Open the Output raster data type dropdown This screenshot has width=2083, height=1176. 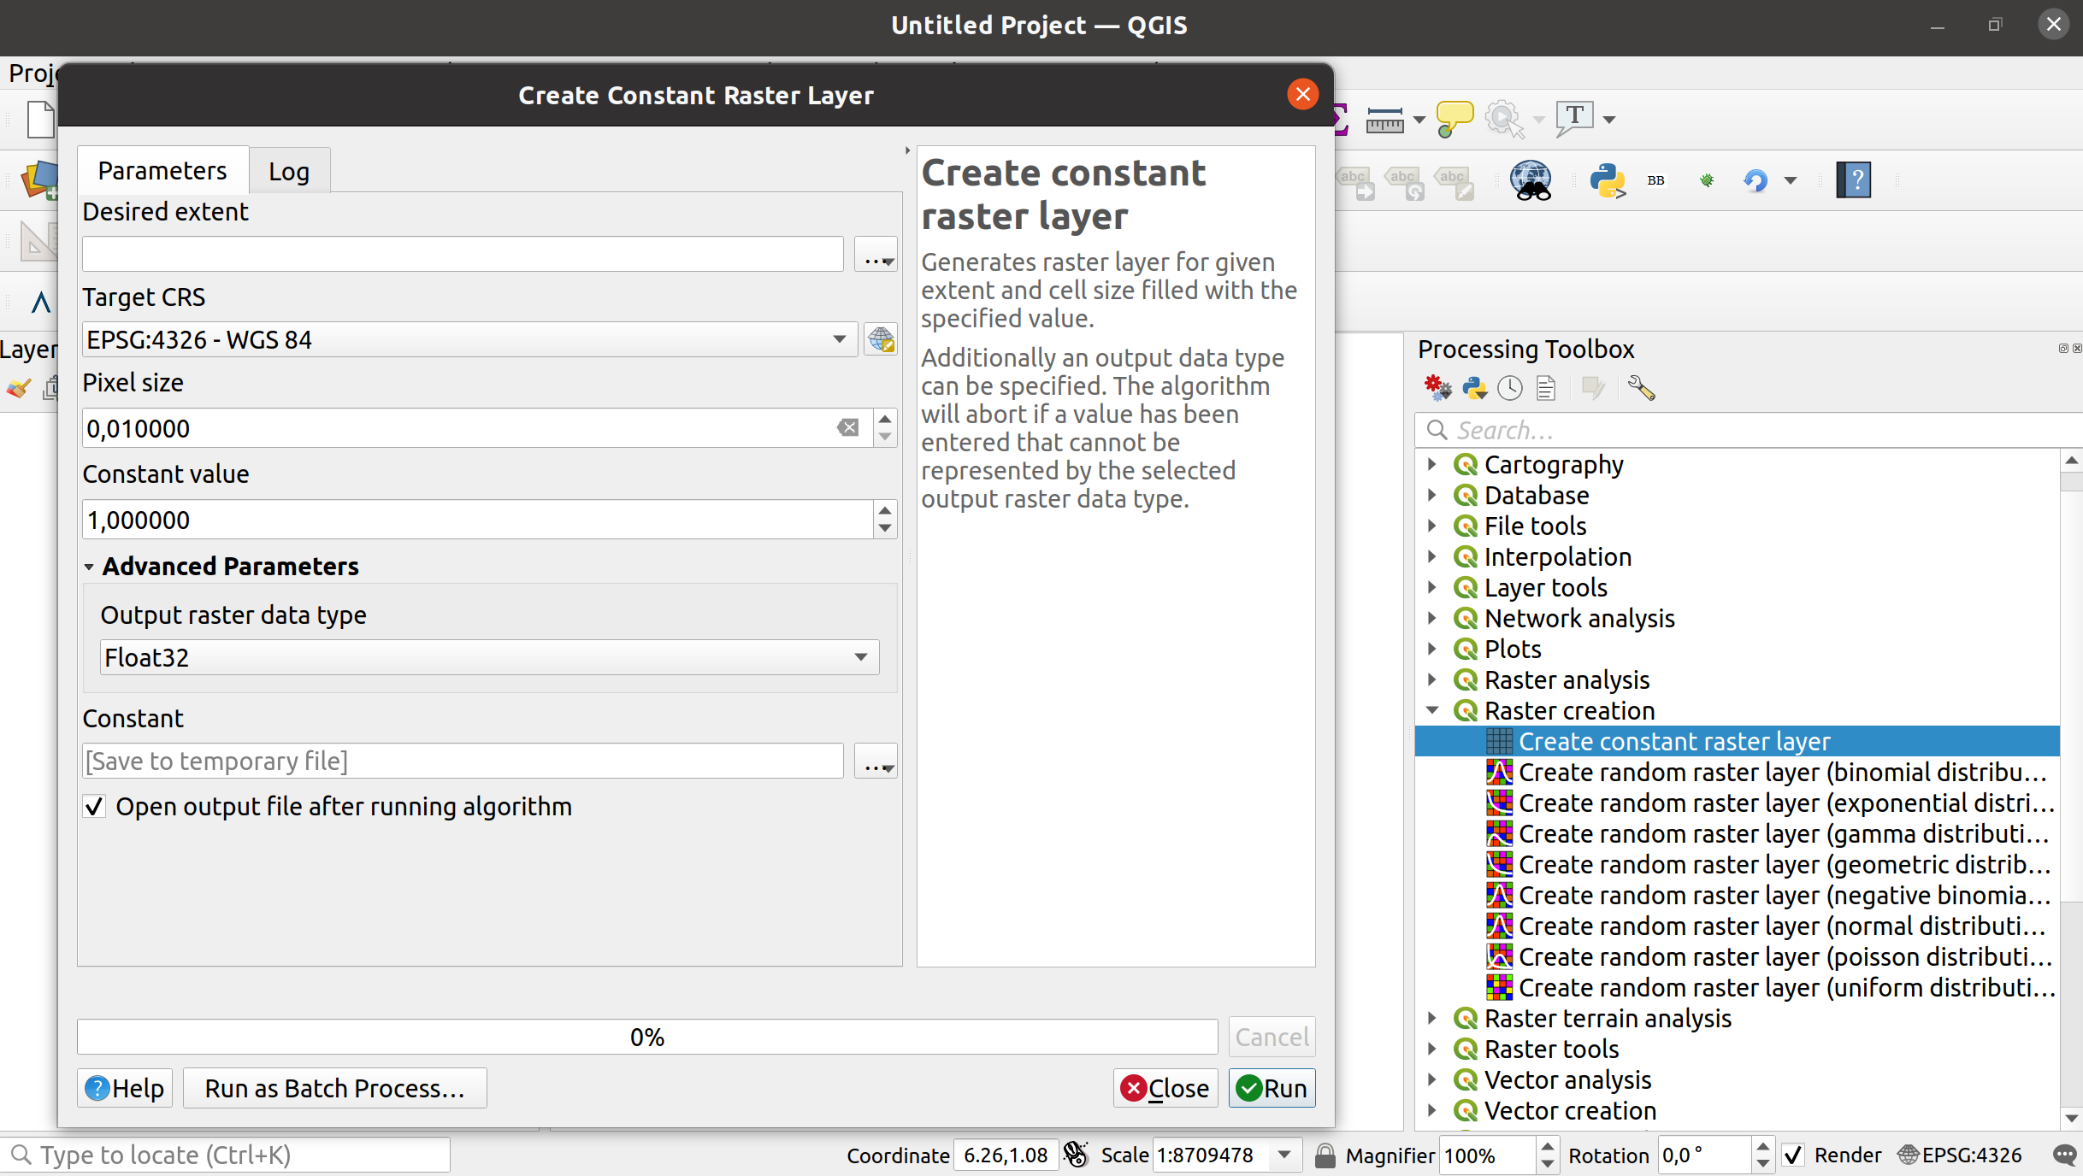click(489, 657)
